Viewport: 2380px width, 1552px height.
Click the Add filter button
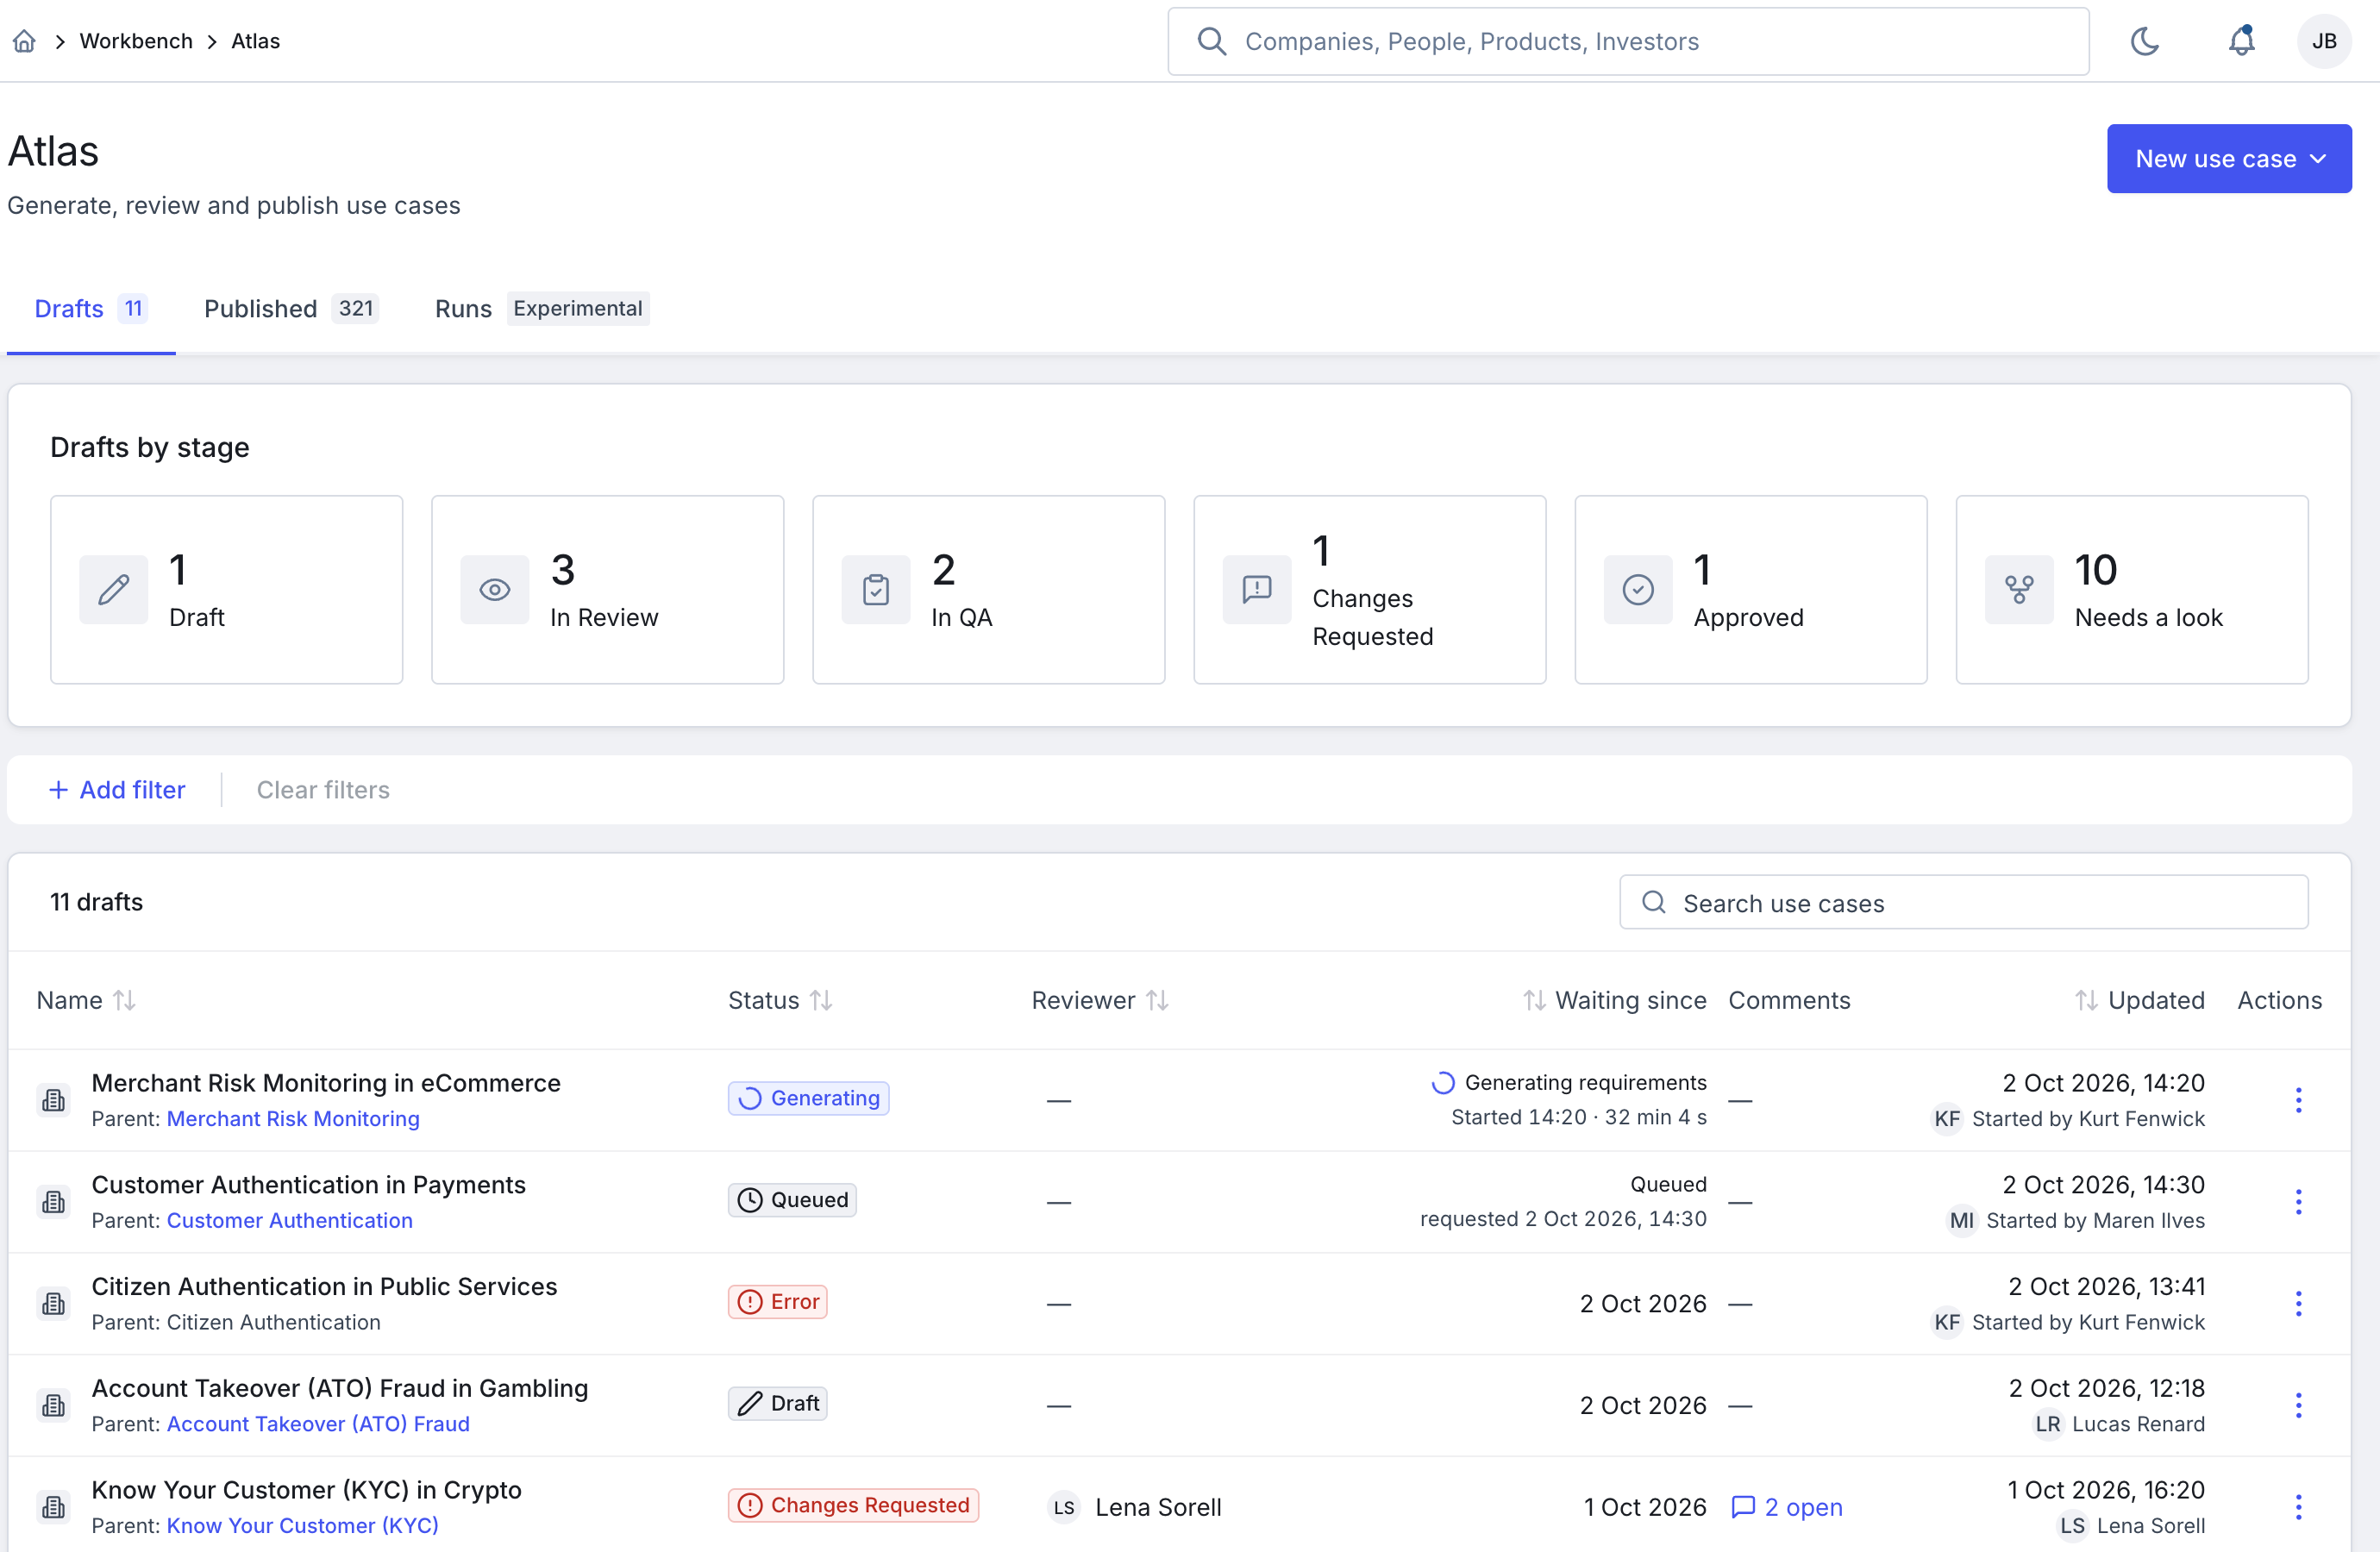(117, 790)
